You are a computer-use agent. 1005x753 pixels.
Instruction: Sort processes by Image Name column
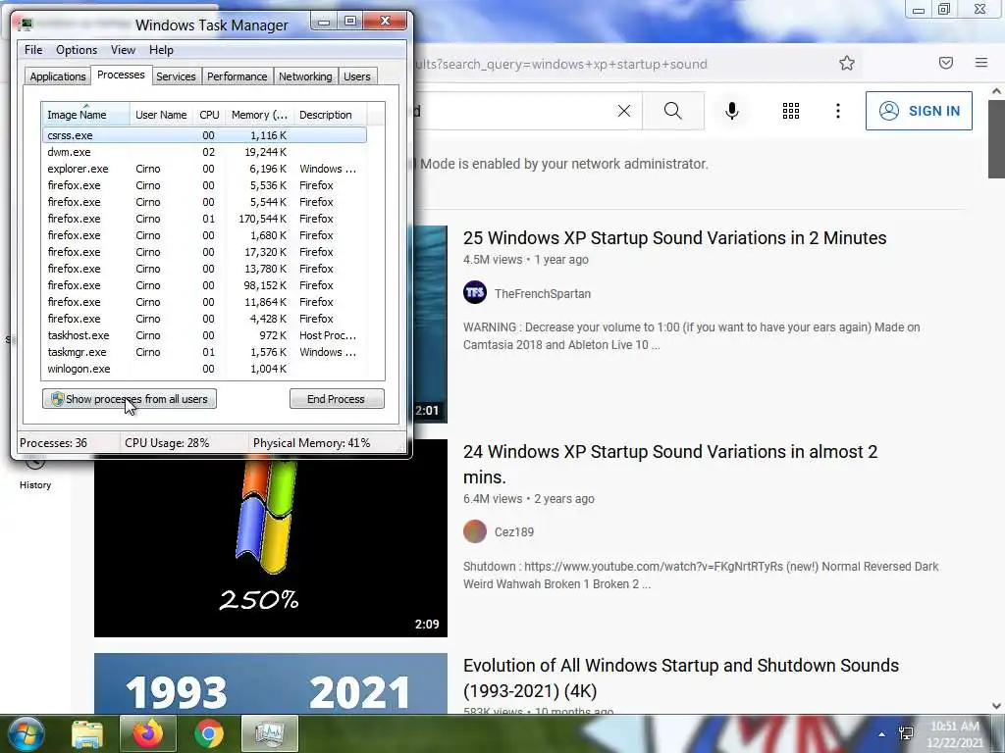85,115
